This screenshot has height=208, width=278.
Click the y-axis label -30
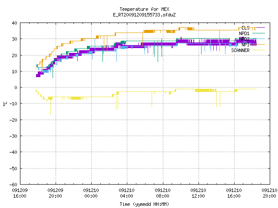pyautogui.click(x=13, y=136)
